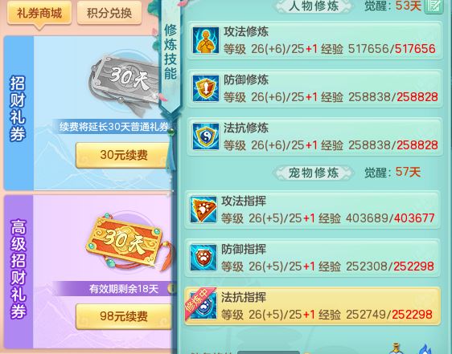
Task: Click the golden 30天 premium coupon image
Action: click(x=127, y=242)
